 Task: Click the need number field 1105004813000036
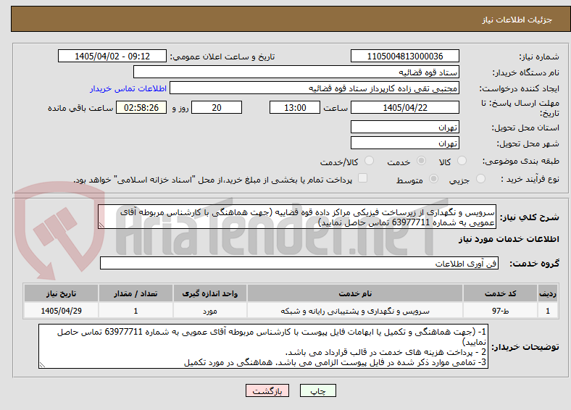(404, 56)
